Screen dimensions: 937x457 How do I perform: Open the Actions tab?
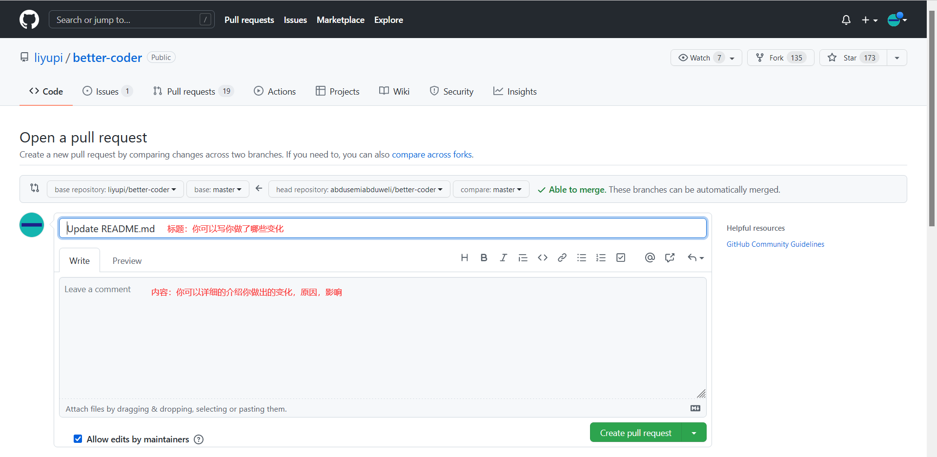[275, 91]
